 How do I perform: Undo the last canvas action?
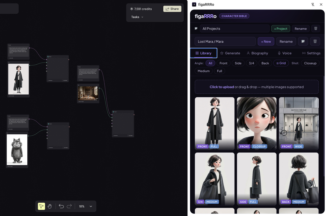61,206
